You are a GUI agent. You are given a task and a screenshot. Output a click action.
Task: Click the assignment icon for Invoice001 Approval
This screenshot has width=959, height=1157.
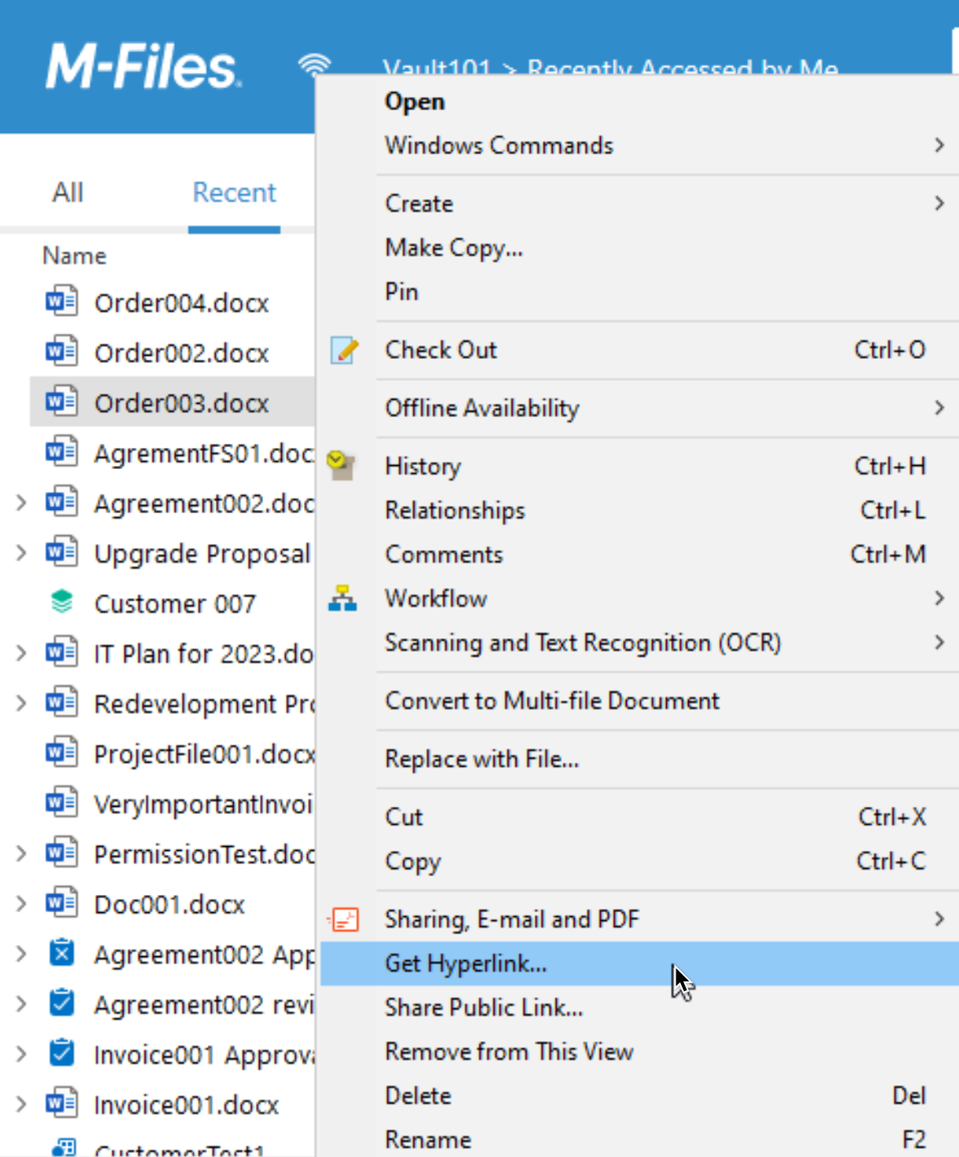point(61,1053)
